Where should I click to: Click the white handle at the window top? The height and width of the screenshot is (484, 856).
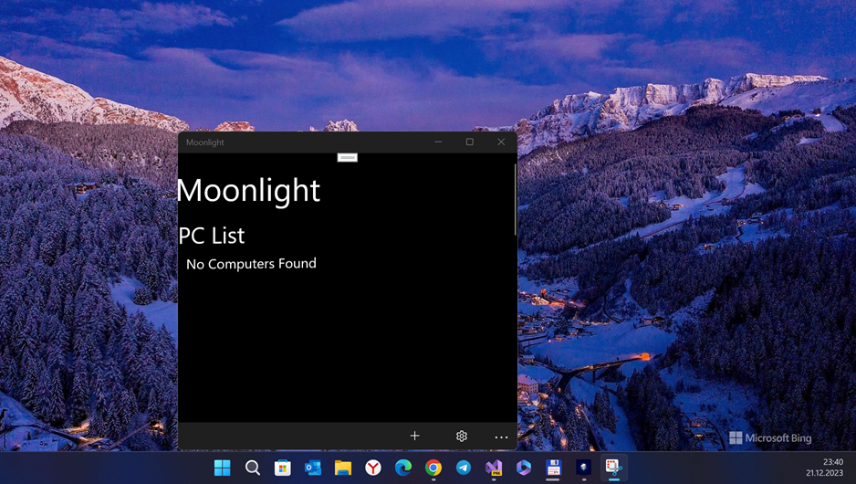click(x=347, y=158)
